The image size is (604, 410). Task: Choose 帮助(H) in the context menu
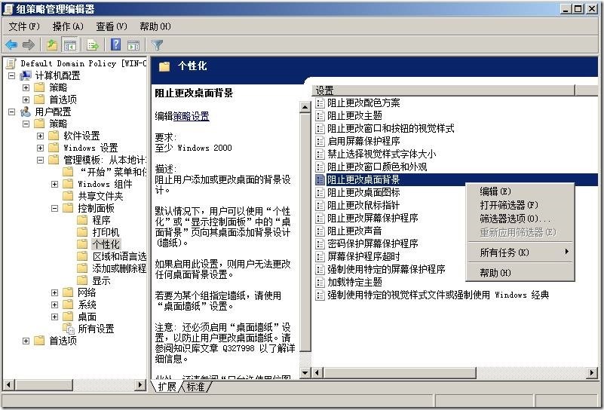pos(520,273)
